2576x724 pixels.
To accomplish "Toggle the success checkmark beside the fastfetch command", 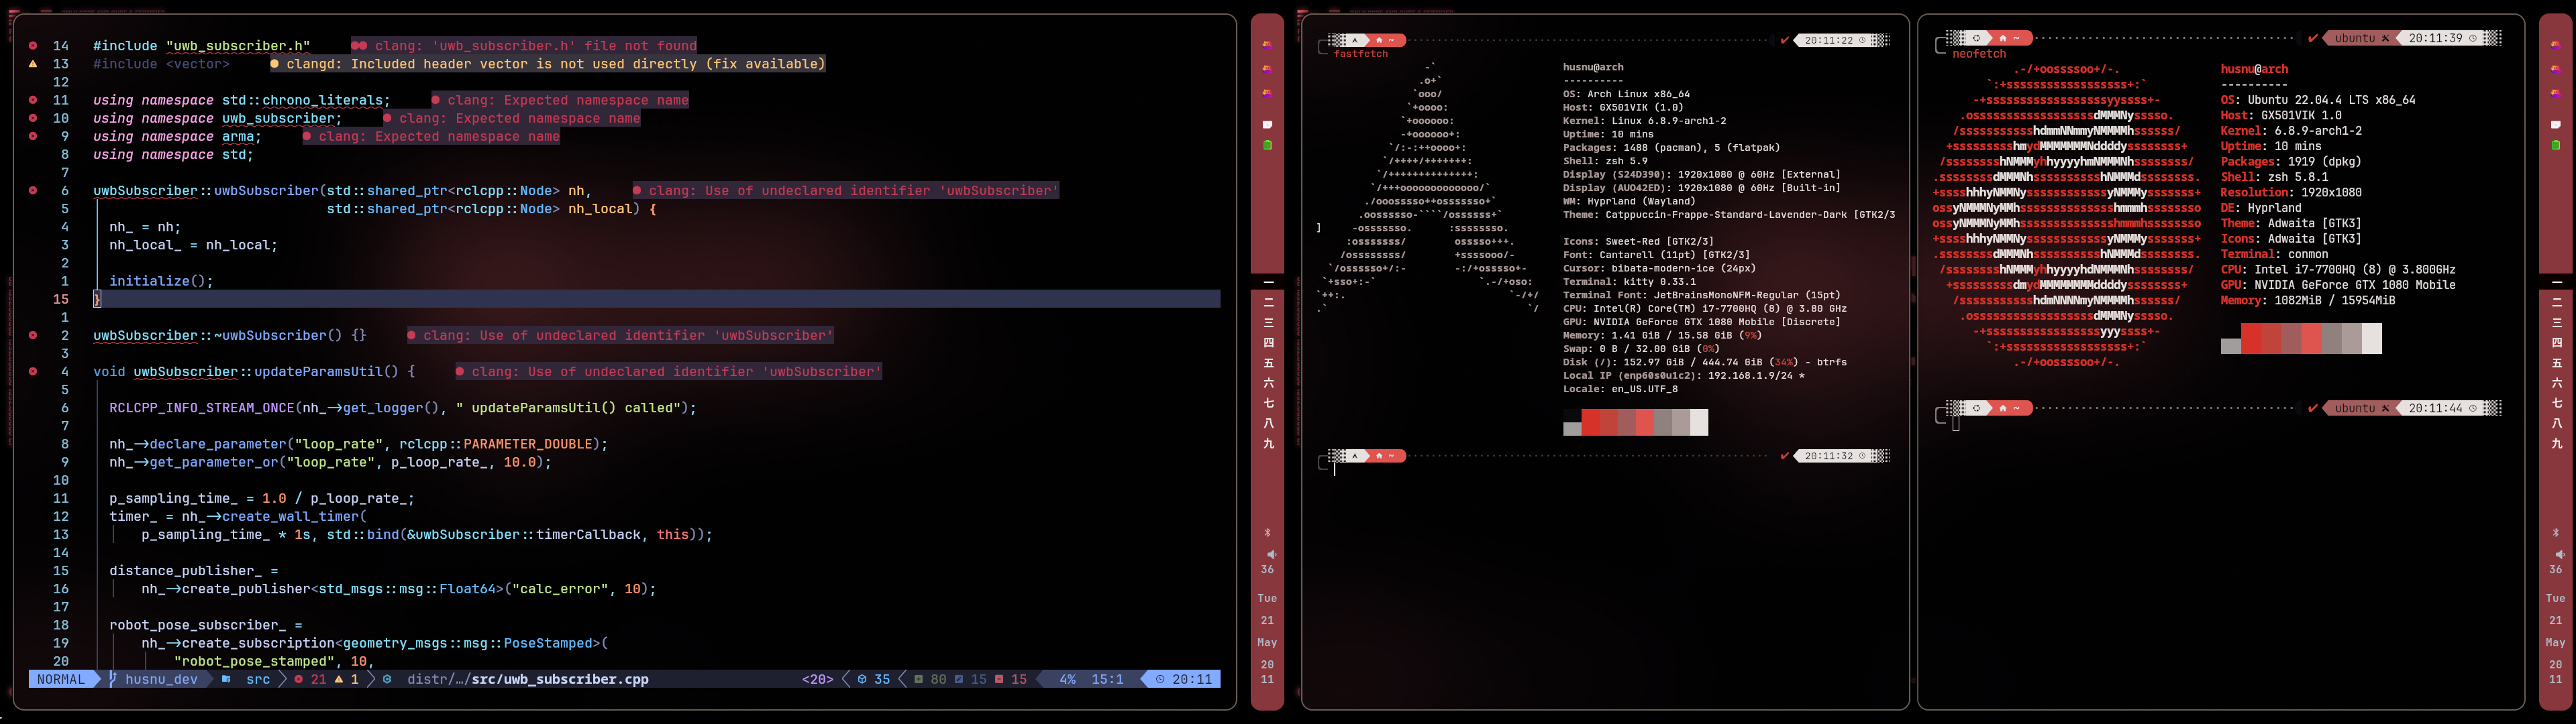I will coord(1784,40).
